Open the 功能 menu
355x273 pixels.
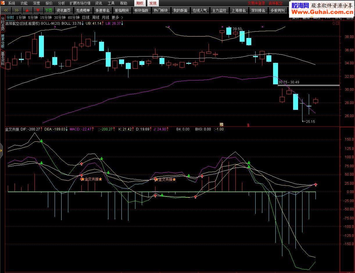pyautogui.click(x=24, y=3)
